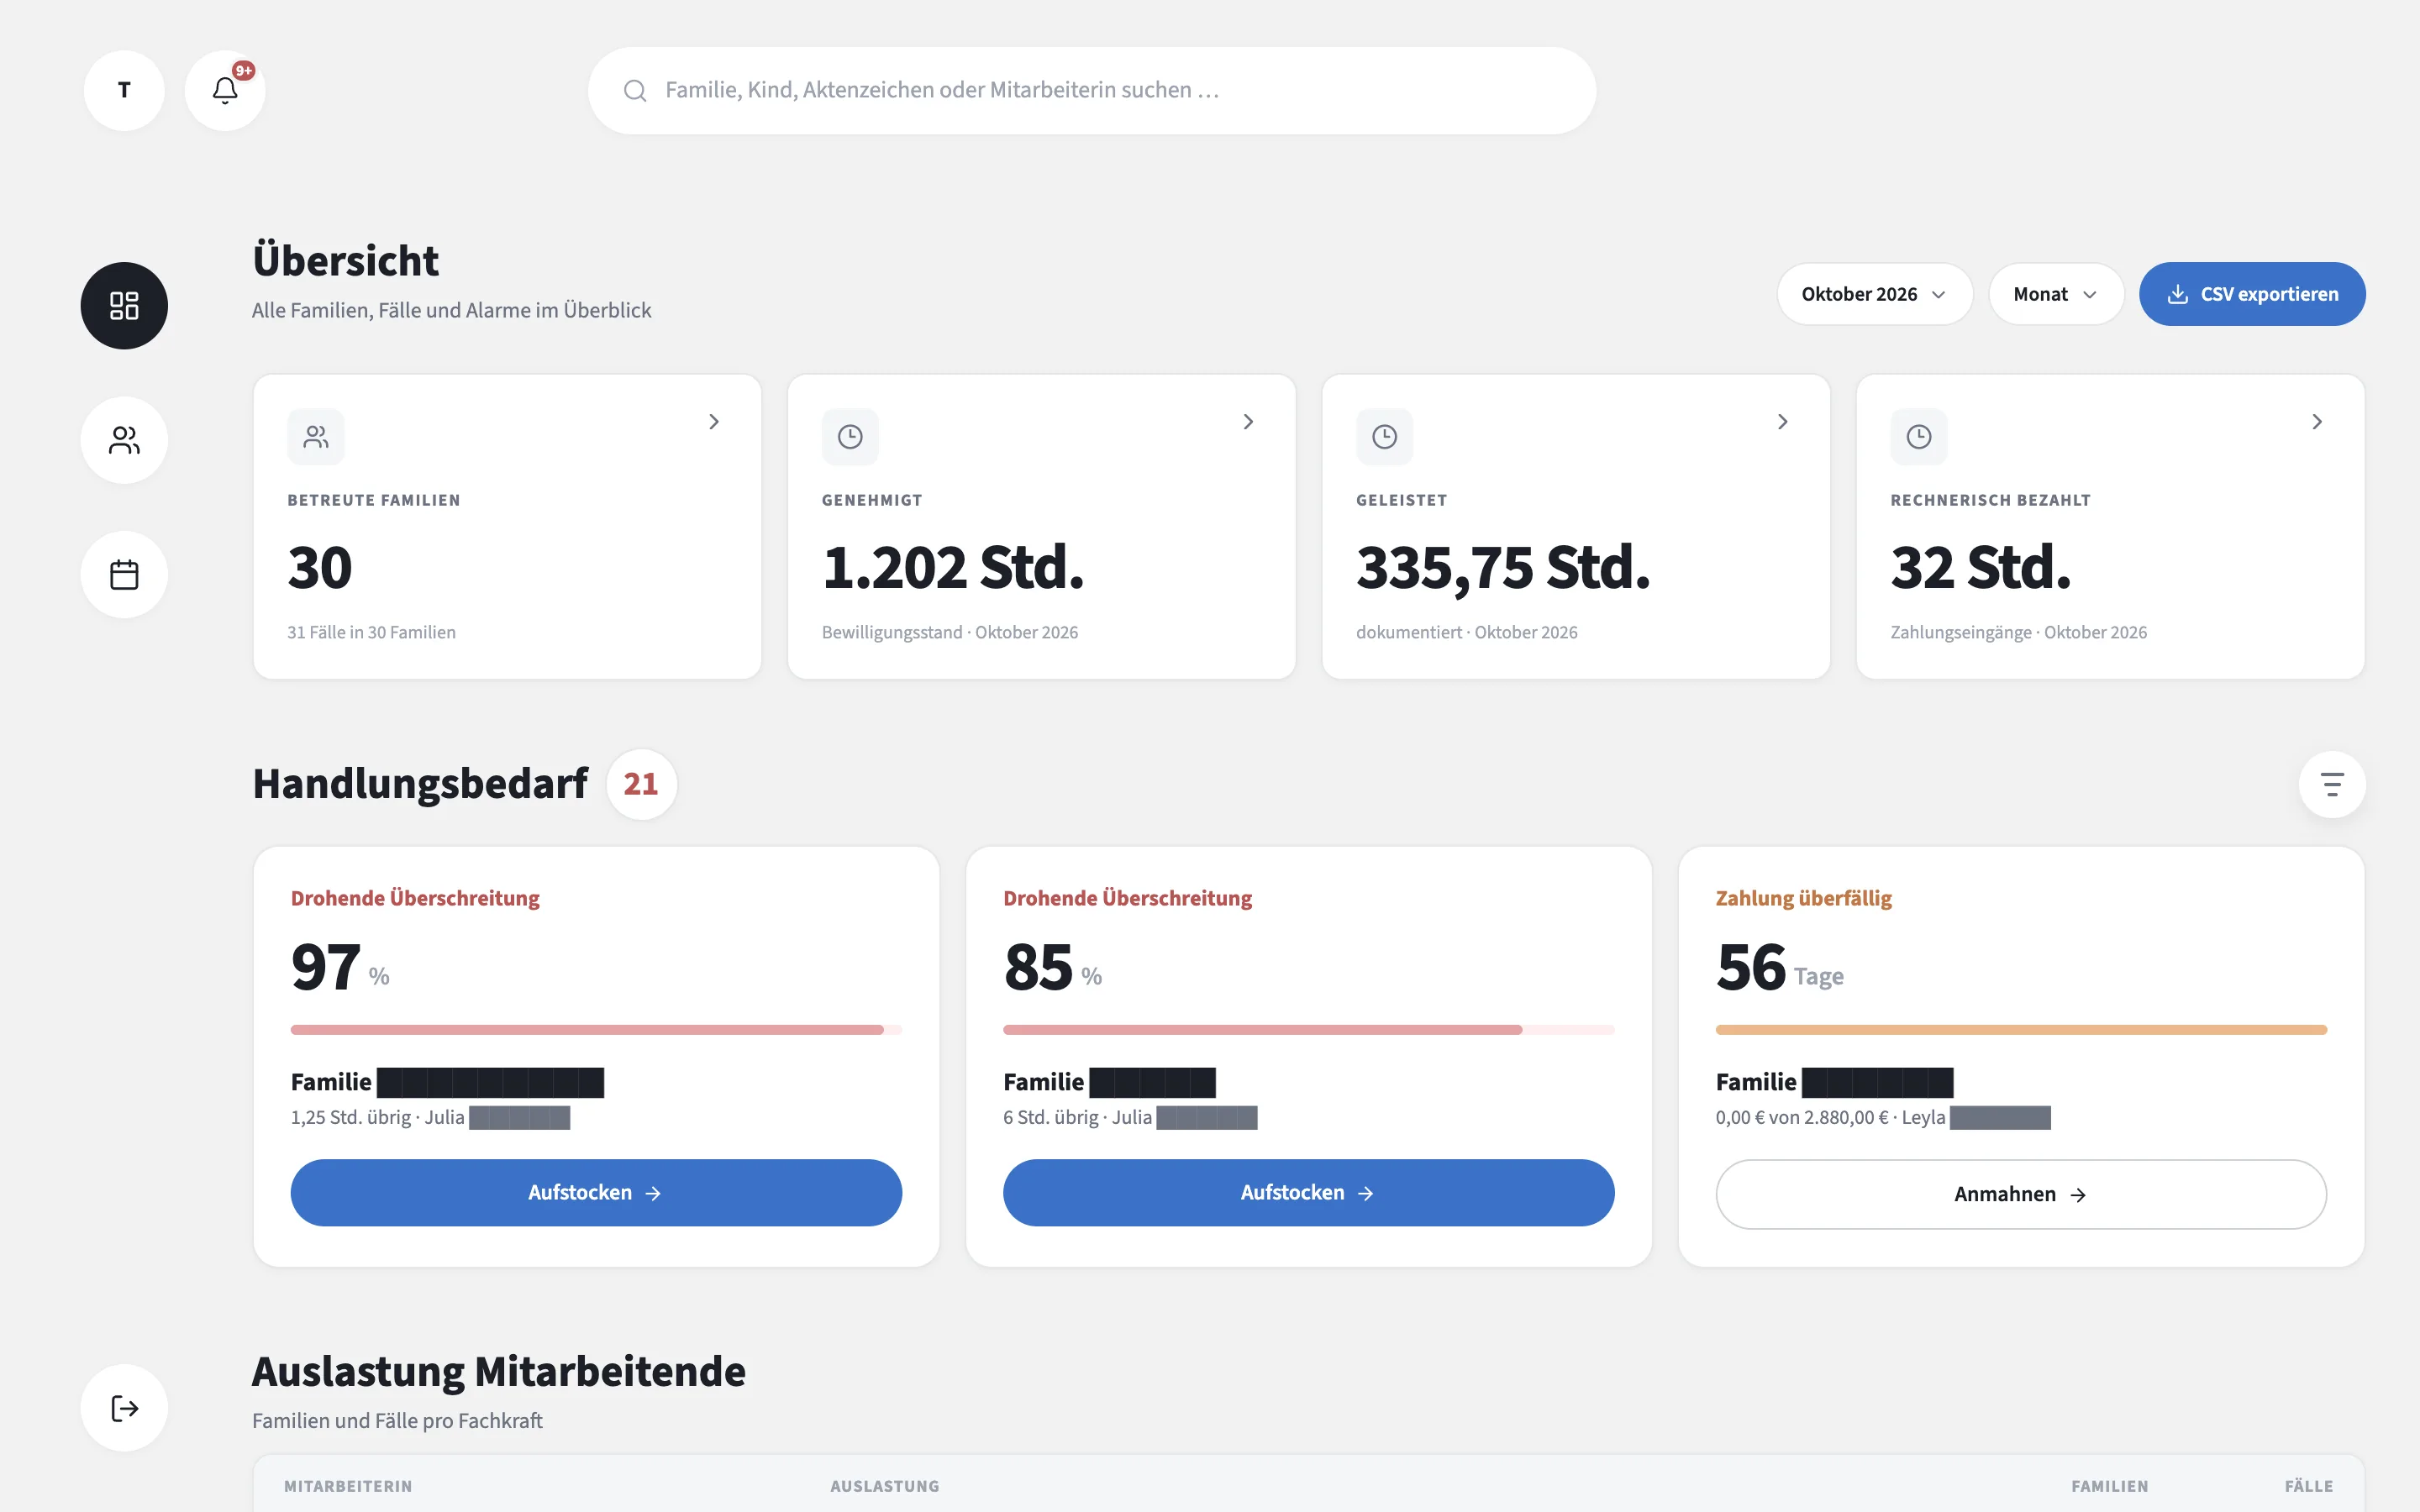The width and height of the screenshot is (2420, 1512).
Task: Click the '1,25 Std. übrig' detail text
Action: (351, 1117)
